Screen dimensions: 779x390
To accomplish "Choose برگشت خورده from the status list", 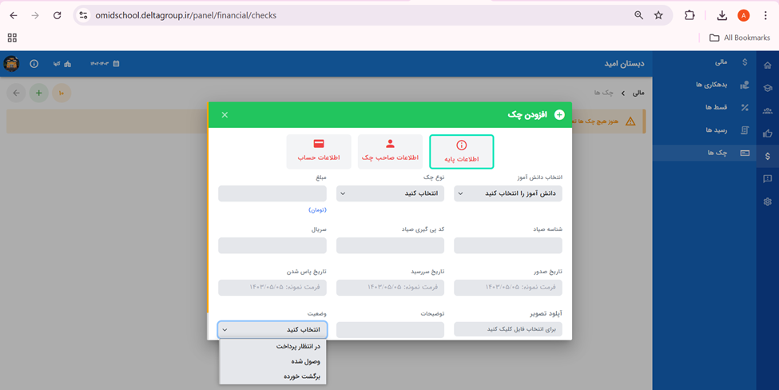I will [272, 376].
